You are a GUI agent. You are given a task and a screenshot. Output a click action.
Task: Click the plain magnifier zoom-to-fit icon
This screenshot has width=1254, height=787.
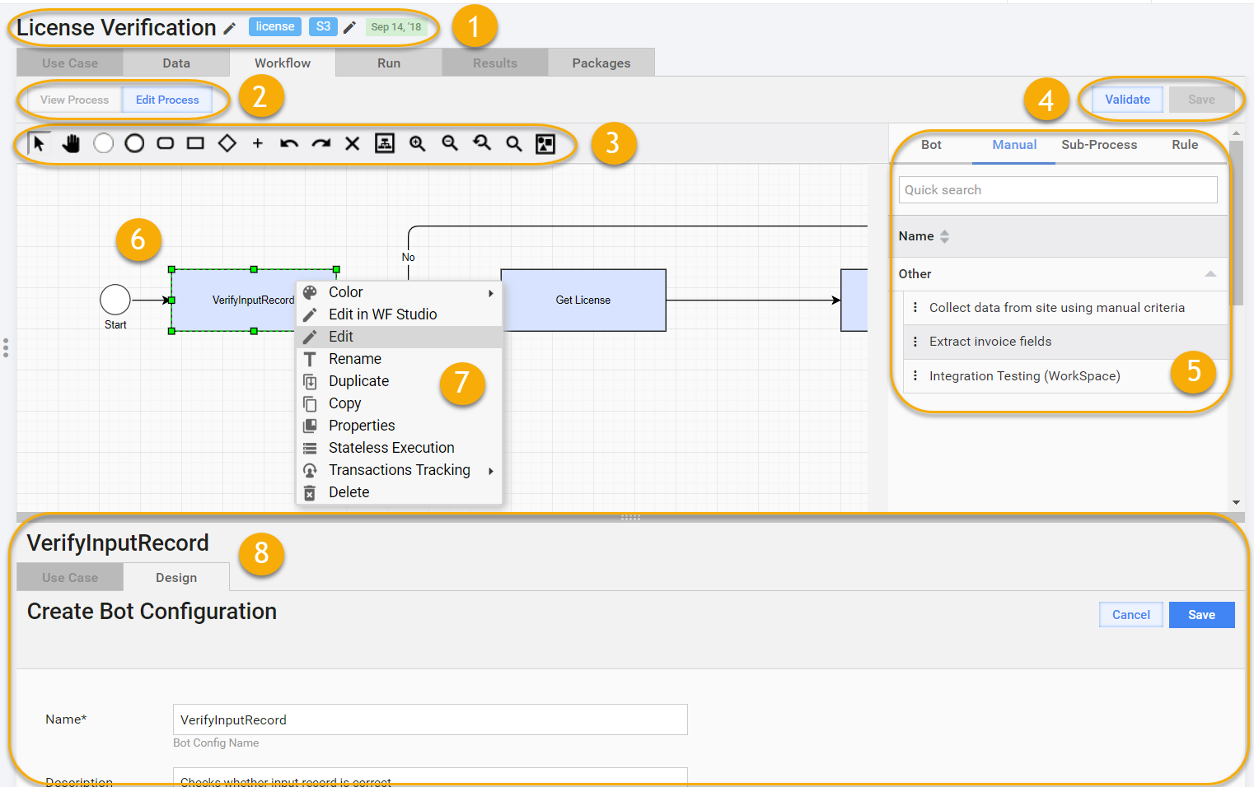[514, 143]
